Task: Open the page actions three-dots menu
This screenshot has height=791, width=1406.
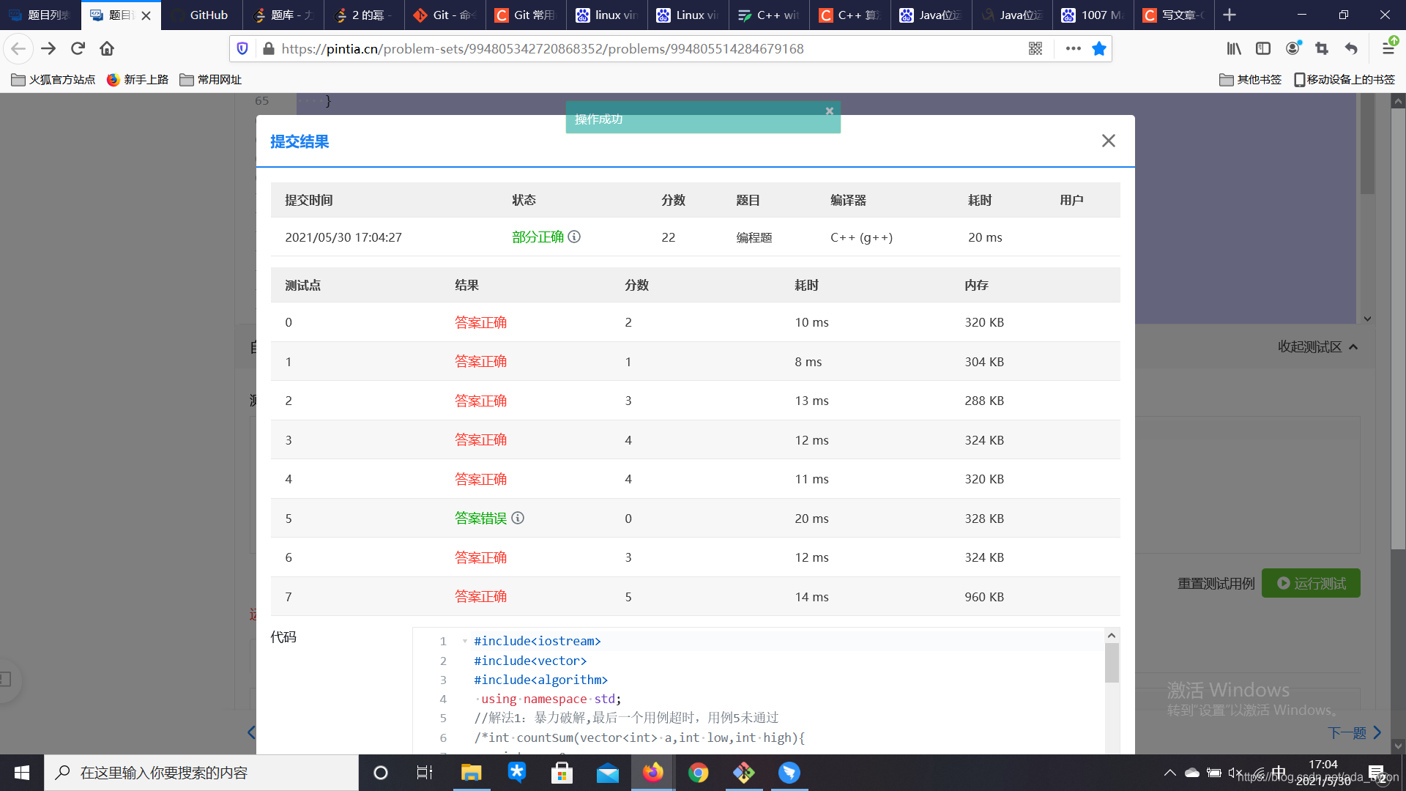Action: point(1073,48)
